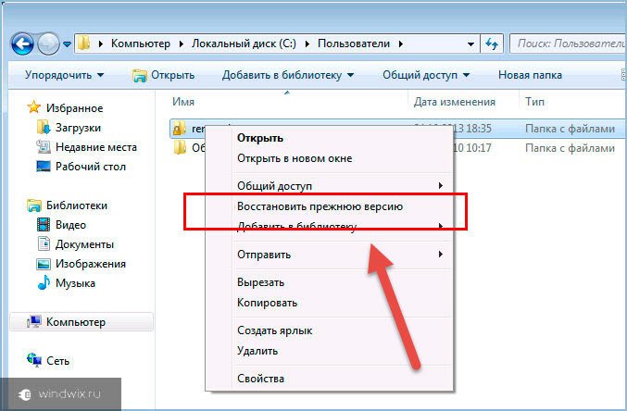Choose "Свойства" in context menu
The width and height of the screenshot is (627, 411).
pyautogui.click(x=260, y=379)
